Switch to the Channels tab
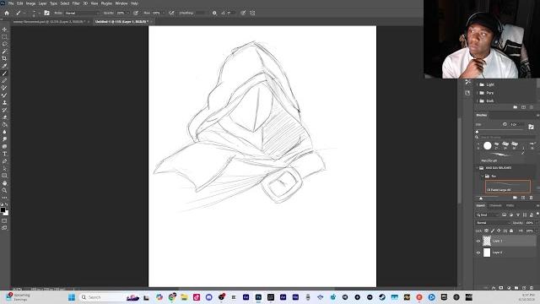540x304 pixels. click(x=495, y=206)
